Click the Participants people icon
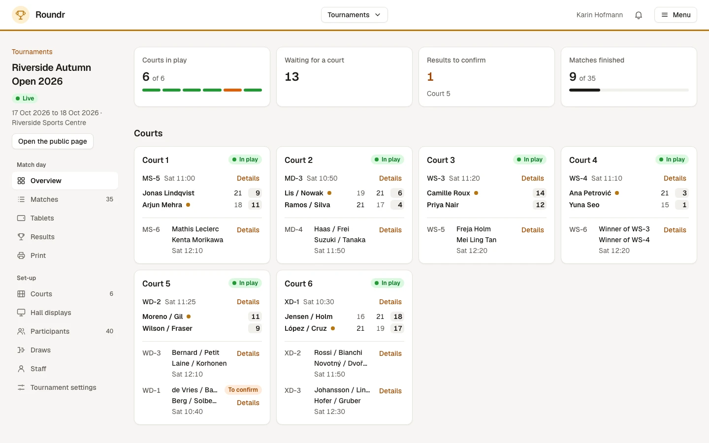 [21, 331]
